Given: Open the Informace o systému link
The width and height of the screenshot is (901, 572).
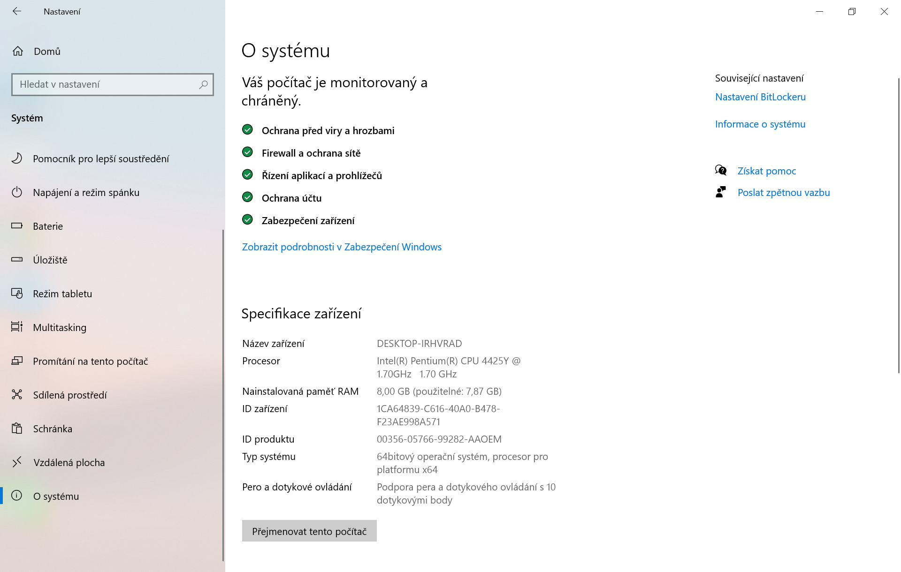Looking at the screenshot, I should pyautogui.click(x=760, y=124).
